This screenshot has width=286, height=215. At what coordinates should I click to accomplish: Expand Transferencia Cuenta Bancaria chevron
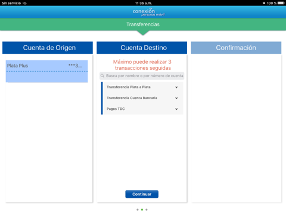176,98
